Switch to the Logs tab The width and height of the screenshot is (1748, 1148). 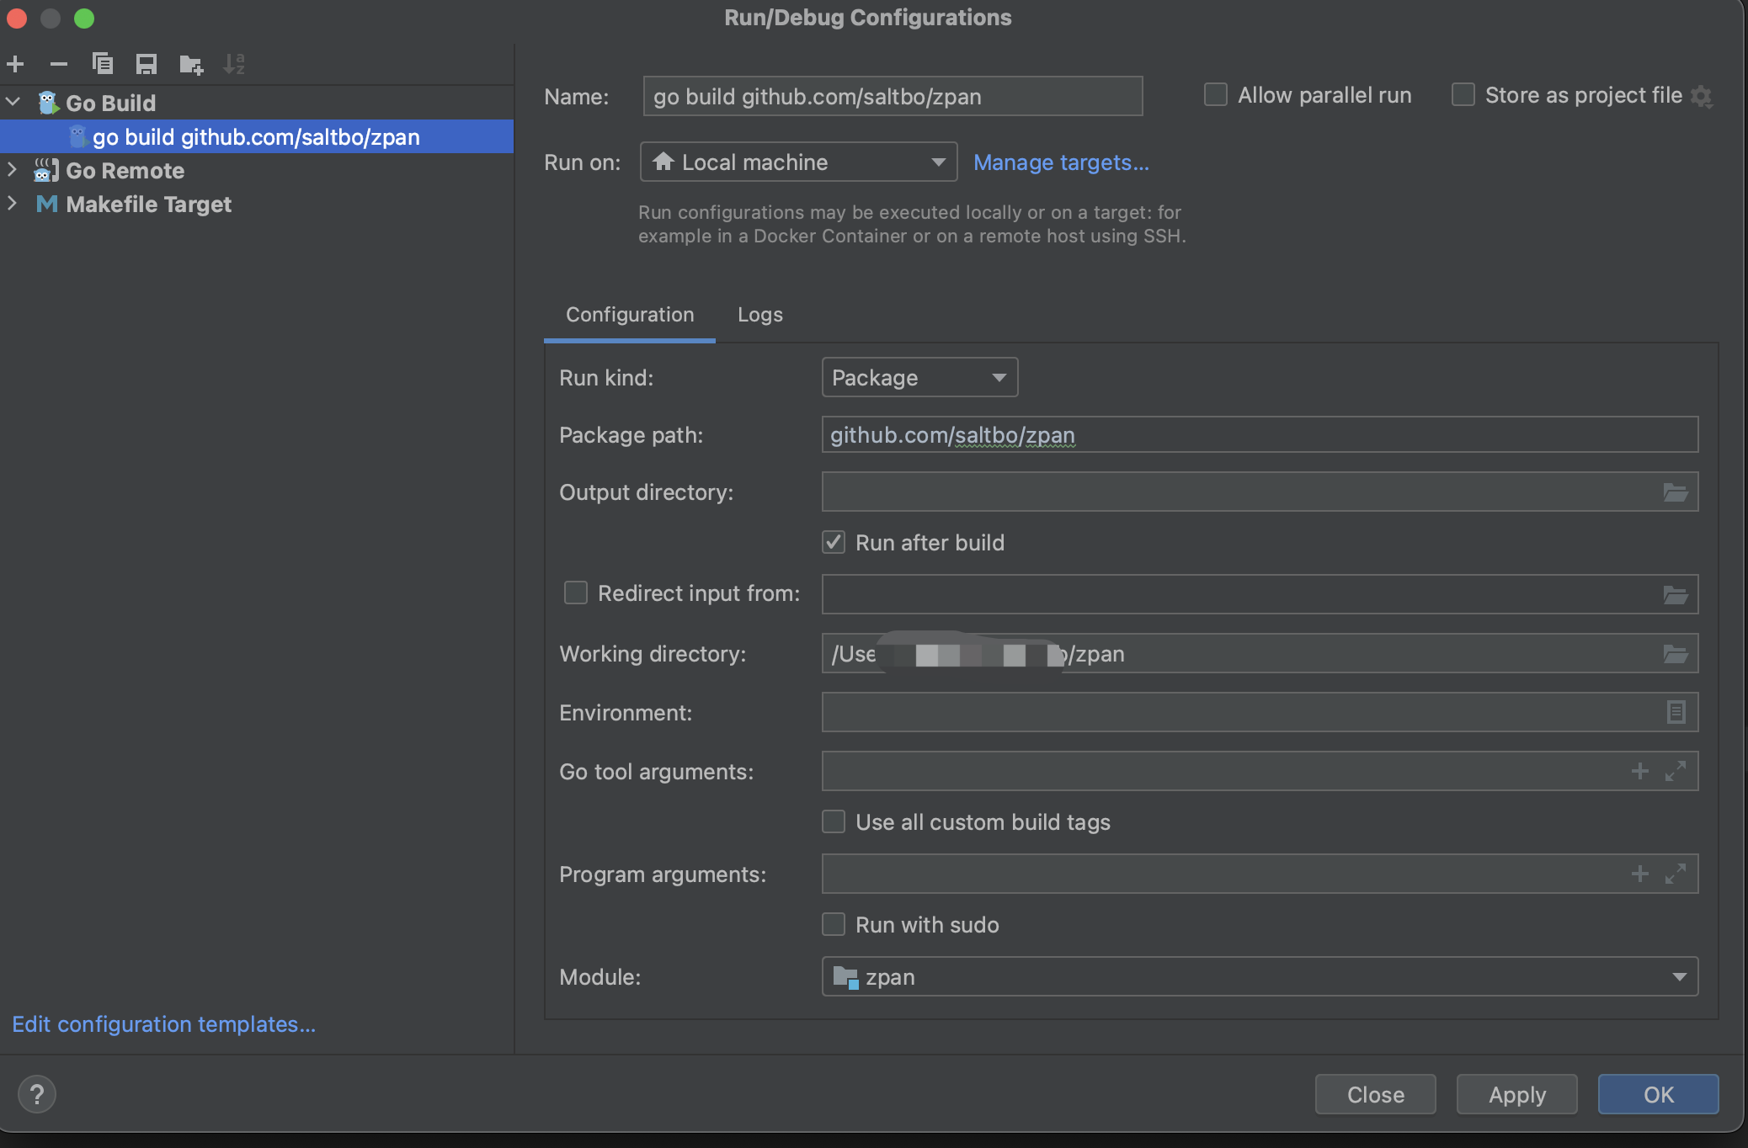pyautogui.click(x=759, y=315)
